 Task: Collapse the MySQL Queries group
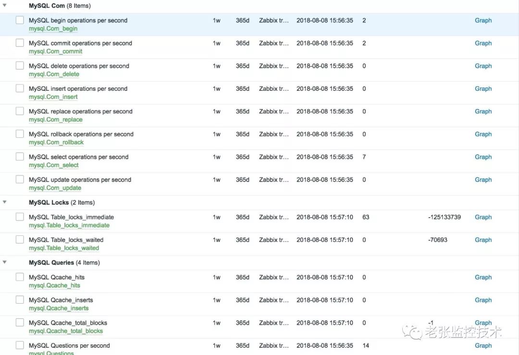[5, 262]
